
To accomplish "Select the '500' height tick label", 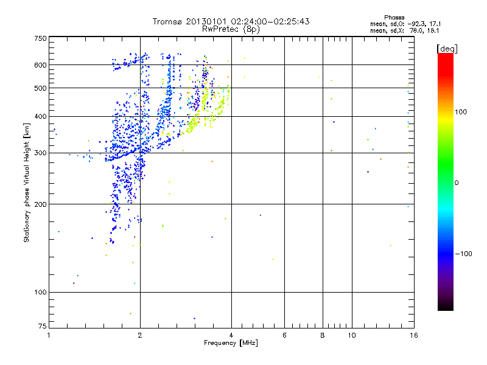I will click(40, 88).
